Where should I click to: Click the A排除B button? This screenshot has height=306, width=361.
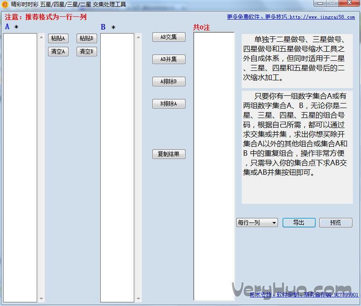(169, 81)
